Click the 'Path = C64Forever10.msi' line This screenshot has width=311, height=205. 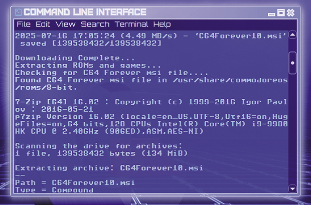75,182
